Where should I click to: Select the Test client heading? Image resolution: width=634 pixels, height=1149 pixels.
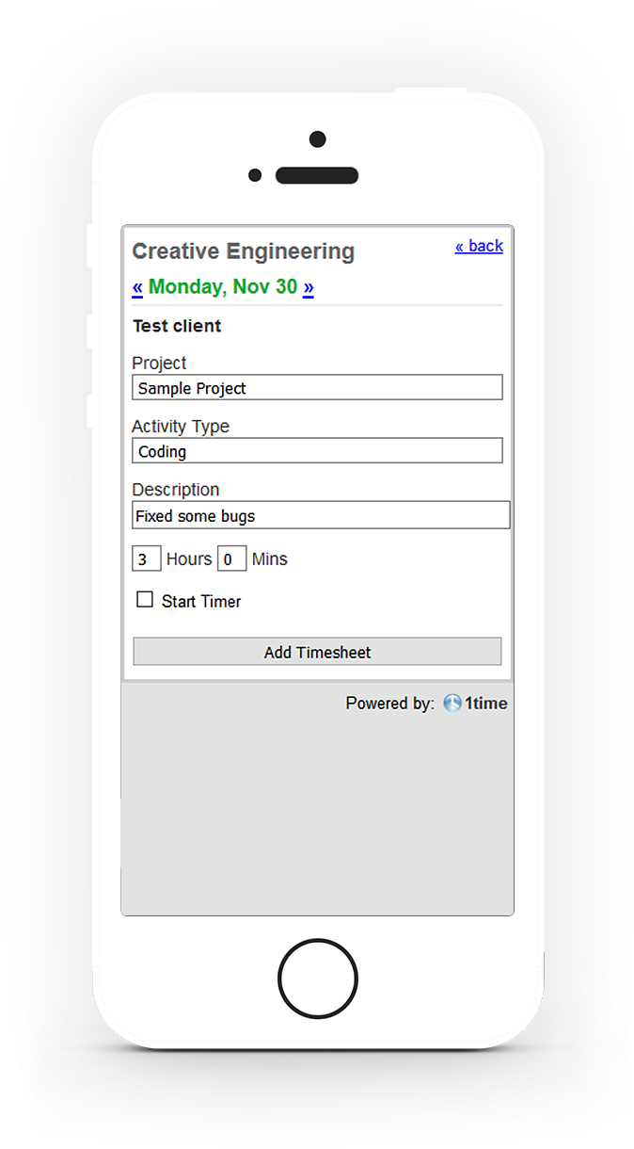[177, 326]
